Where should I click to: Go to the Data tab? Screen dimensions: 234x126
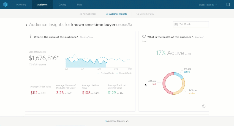point(80,5)
